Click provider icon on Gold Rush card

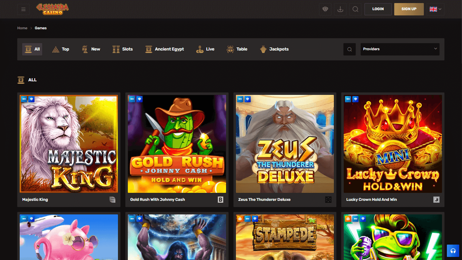coord(221,200)
